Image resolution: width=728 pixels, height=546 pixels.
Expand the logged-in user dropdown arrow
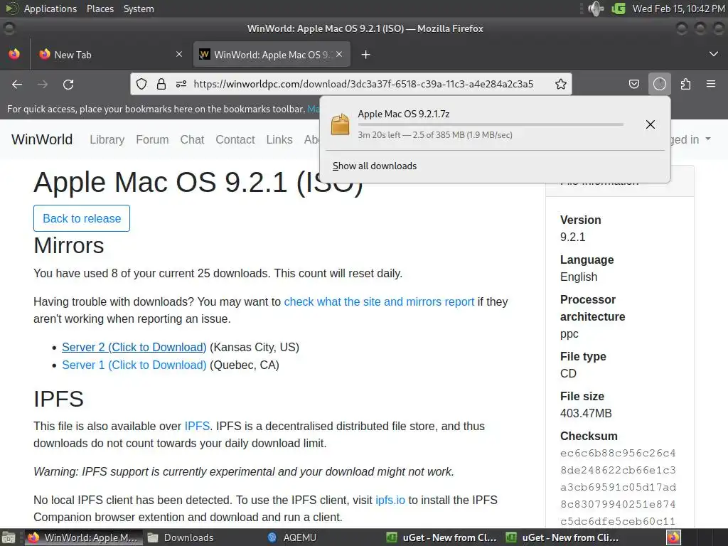(708, 139)
